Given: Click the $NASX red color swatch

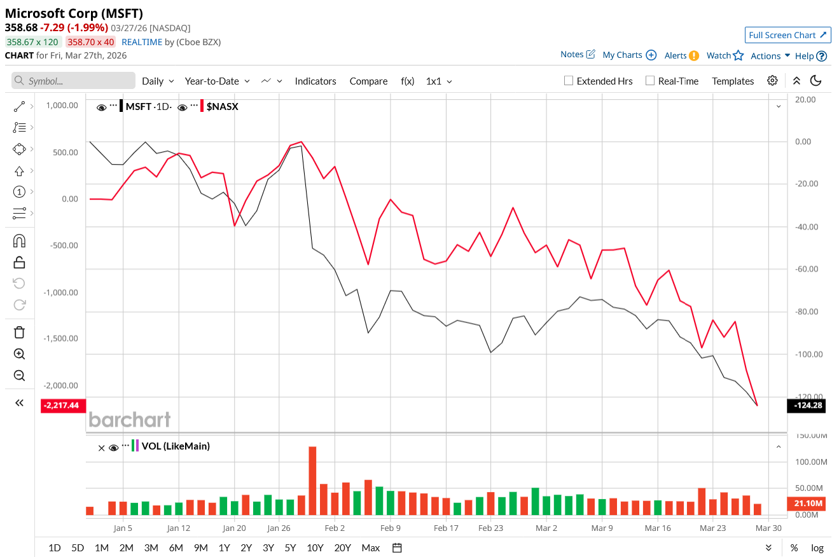Looking at the screenshot, I should tap(202, 106).
